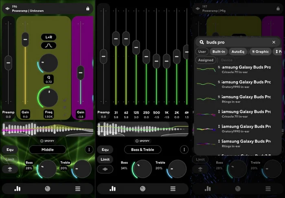Open three-dot menu next to Bass & Treble
This screenshot has width=285, height=198.
pos(184,150)
